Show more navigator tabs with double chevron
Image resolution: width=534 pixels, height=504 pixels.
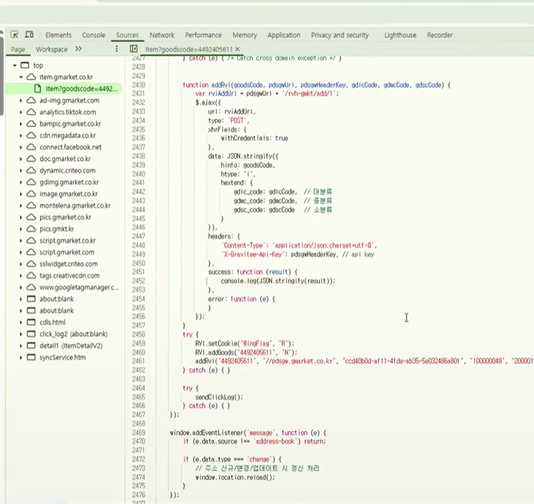pos(78,49)
